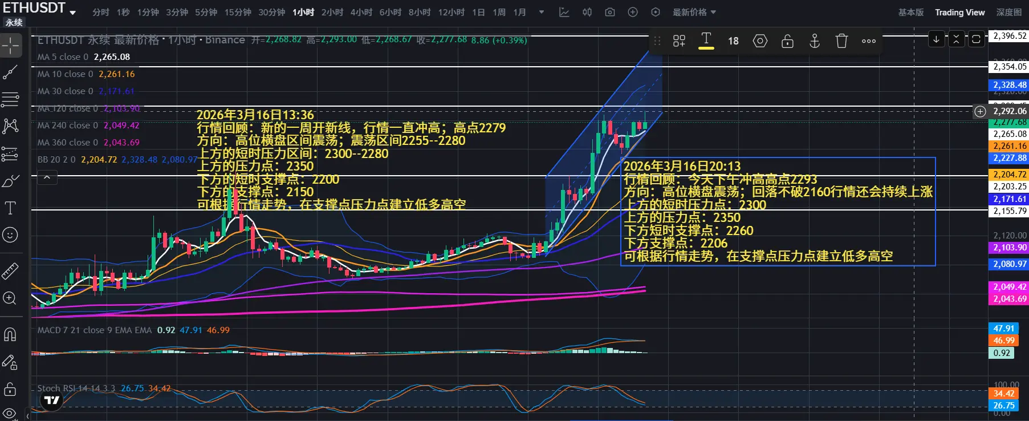Screen dimensions: 1029x421
Task: Collapse the indicator legend chevron
Action: click(47, 177)
